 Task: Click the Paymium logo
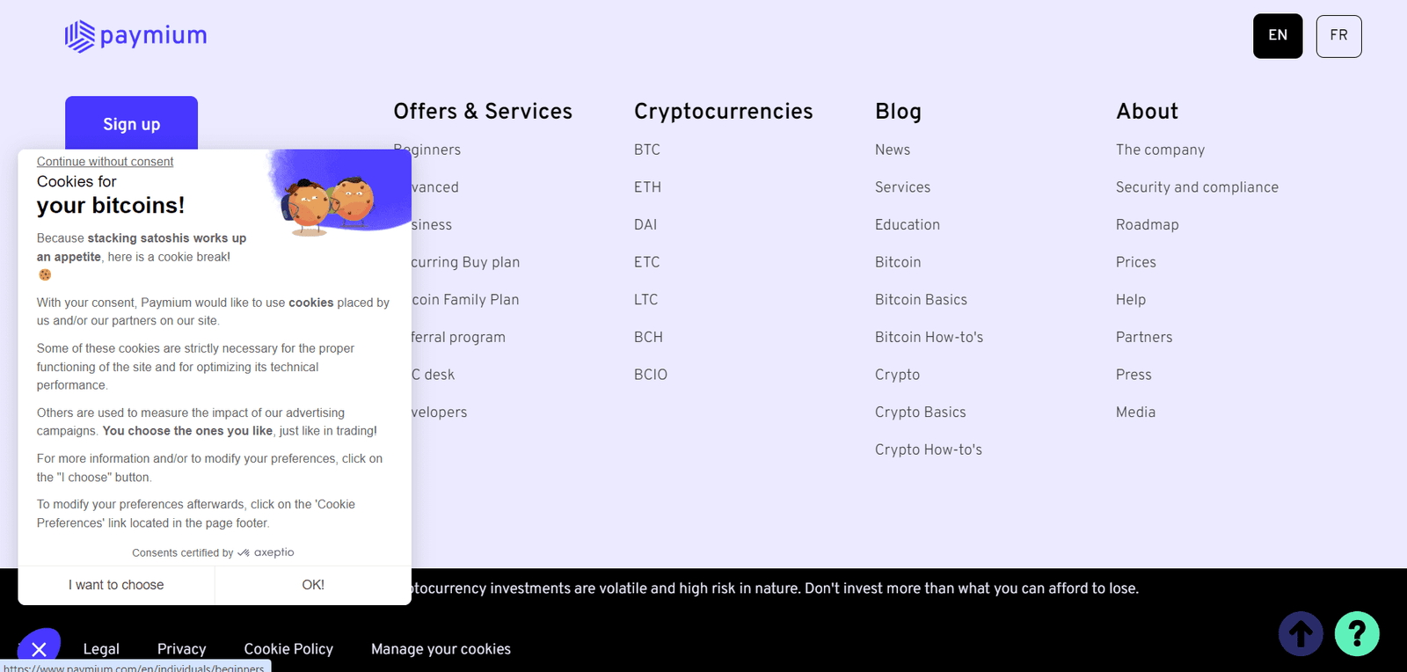coord(135,36)
